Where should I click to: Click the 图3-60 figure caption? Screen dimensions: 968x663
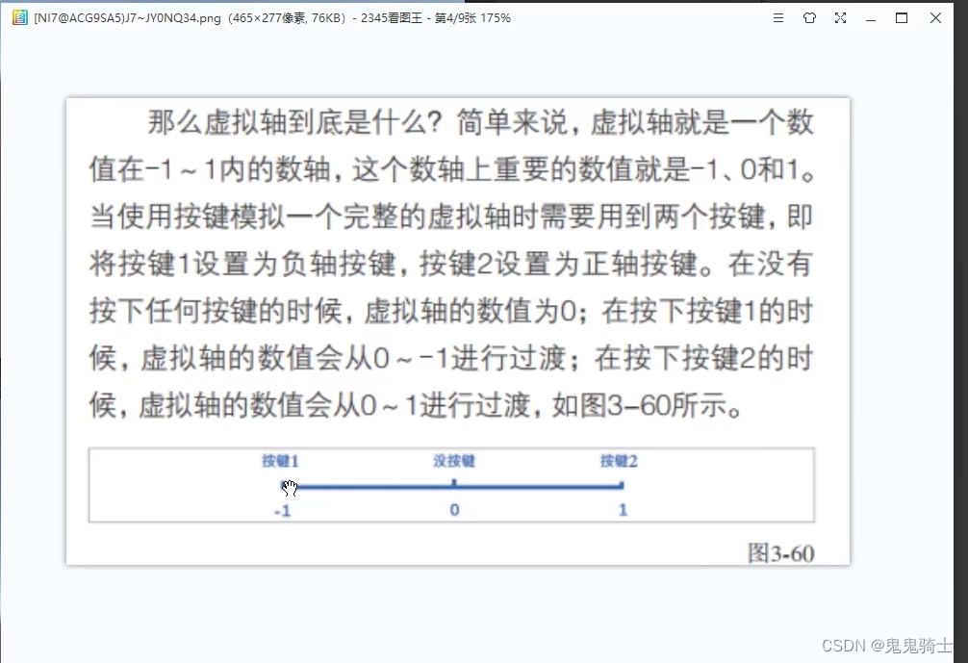[781, 553]
